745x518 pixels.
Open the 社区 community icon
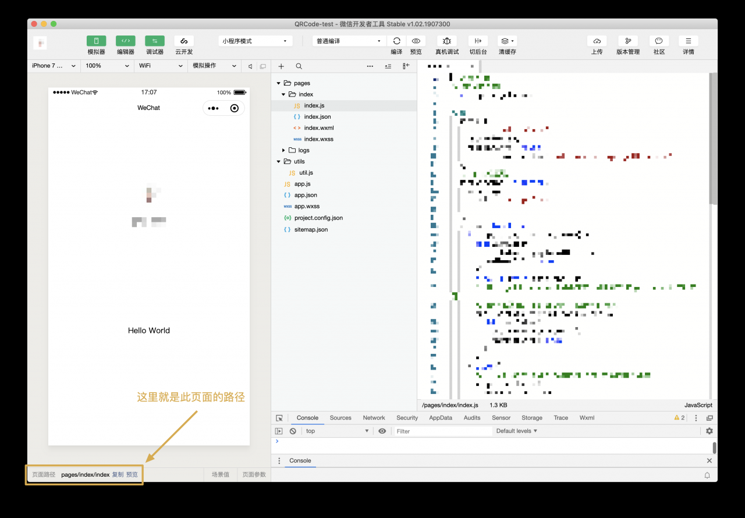(659, 41)
